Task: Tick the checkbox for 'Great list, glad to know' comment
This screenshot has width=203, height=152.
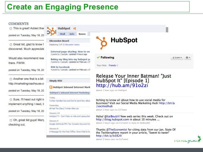Action: tap(11, 45)
